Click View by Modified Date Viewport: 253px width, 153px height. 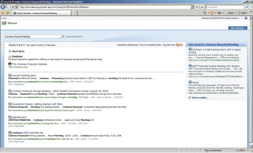[x=150, y=45]
